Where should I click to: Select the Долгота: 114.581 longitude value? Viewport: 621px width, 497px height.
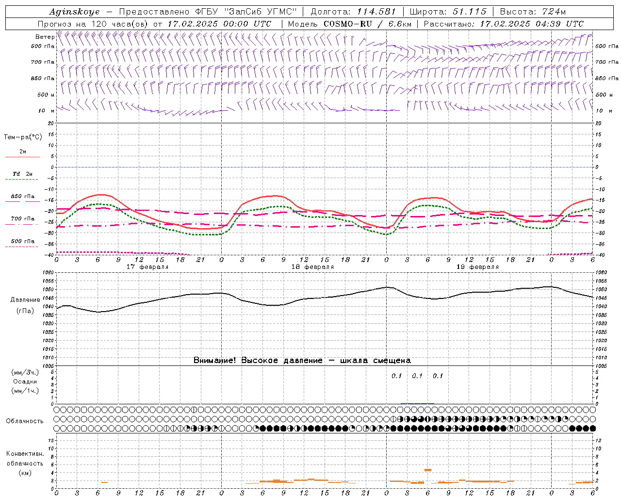click(x=353, y=12)
